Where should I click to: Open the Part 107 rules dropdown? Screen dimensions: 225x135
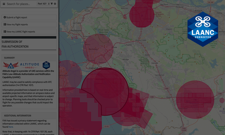pyautogui.click(x=44, y=4)
